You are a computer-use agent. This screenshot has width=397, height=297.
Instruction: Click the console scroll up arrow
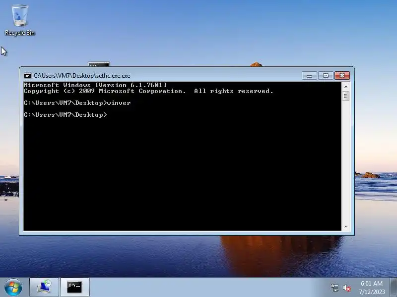tap(345, 87)
